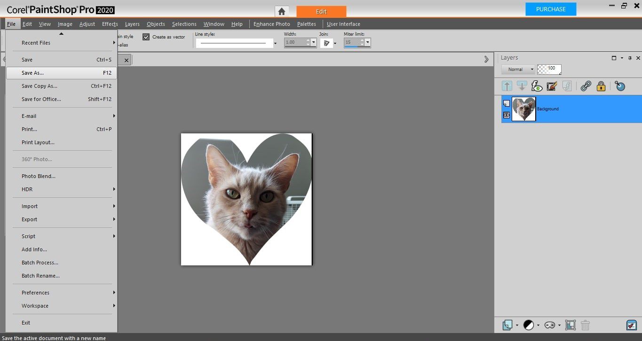The height and width of the screenshot is (341, 642).
Task: Adjust the layer opacity 100 slider
Action: click(x=549, y=69)
